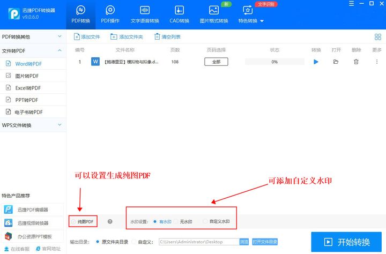Image resolution: width=386 pixels, height=254 pixels.
Task: Click the 开始转换 button
Action: (x=346, y=242)
